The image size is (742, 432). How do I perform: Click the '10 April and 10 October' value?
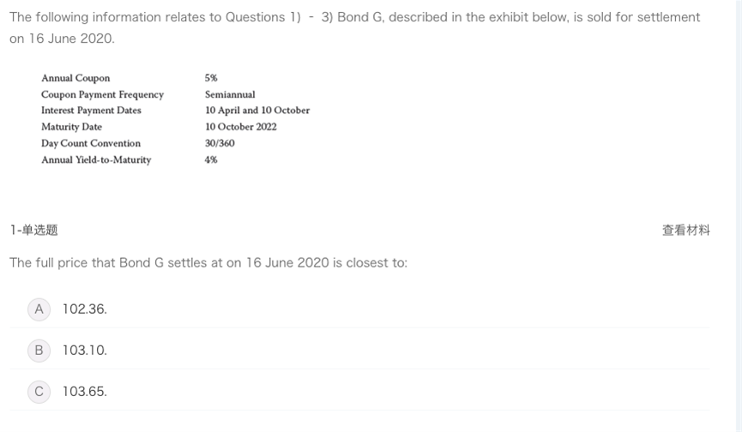click(257, 111)
